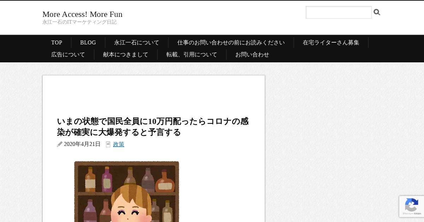Click the search magnifier icon
The height and width of the screenshot is (222, 424).
coord(377,12)
